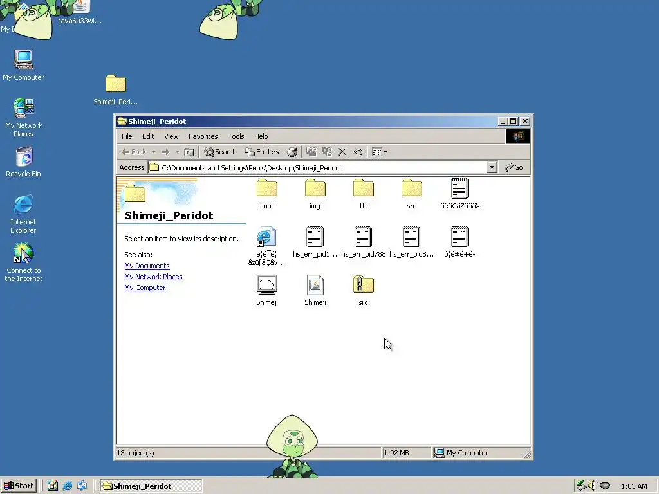659x494 pixels.
Task: Open the Views dropdown button
Action: pos(380,152)
